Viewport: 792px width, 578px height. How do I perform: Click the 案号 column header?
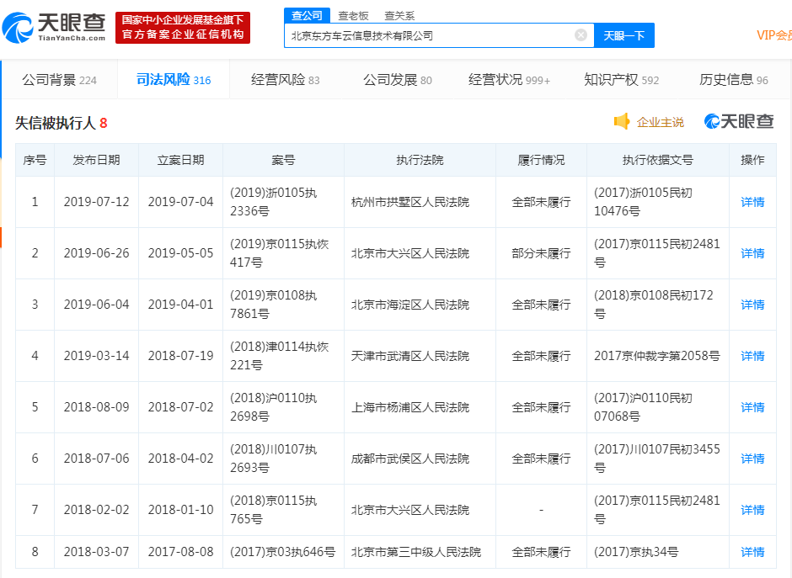click(x=283, y=161)
